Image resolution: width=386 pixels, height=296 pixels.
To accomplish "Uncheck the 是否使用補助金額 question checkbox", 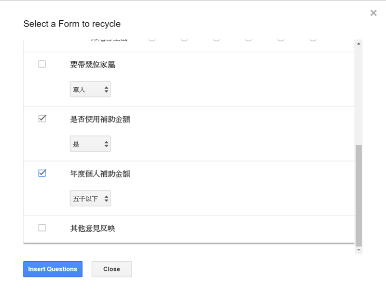I will tap(42, 119).
